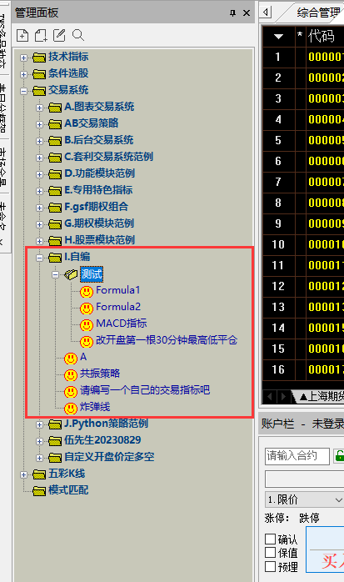Click the 条件选股 folder icon
The image size is (344, 582).
39,74
